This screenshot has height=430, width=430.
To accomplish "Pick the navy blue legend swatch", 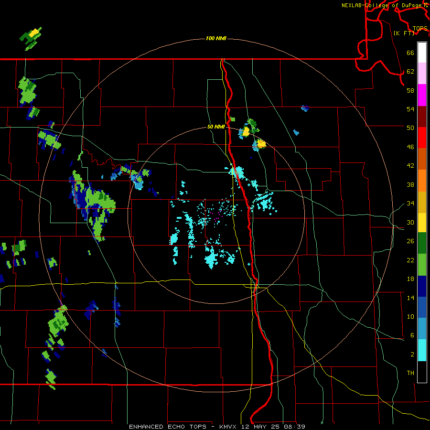I will [x=422, y=286].
